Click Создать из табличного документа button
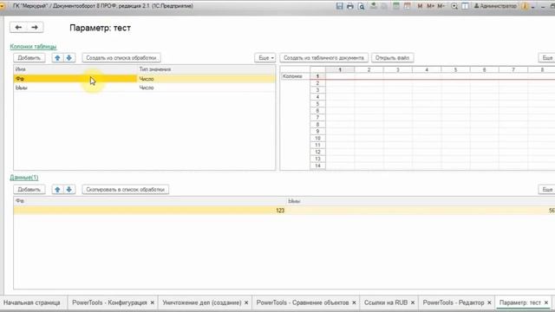The height and width of the screenshot is (312, 555). [x=323, y=58]
